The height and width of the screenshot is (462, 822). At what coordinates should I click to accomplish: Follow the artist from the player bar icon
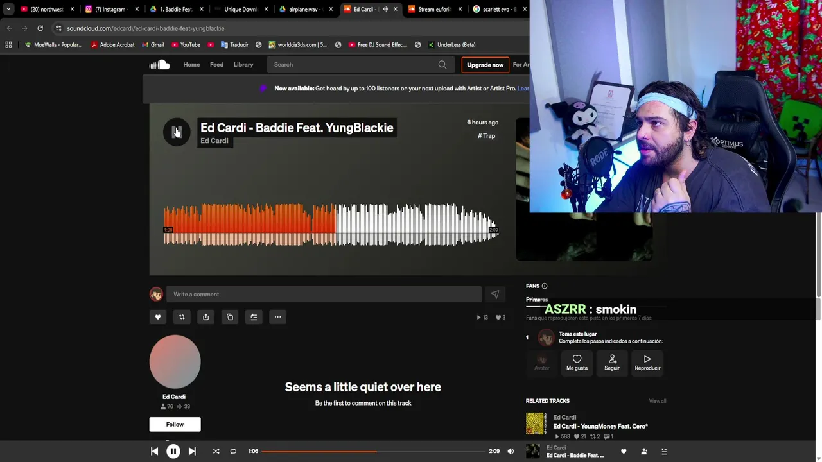[644, 451]
